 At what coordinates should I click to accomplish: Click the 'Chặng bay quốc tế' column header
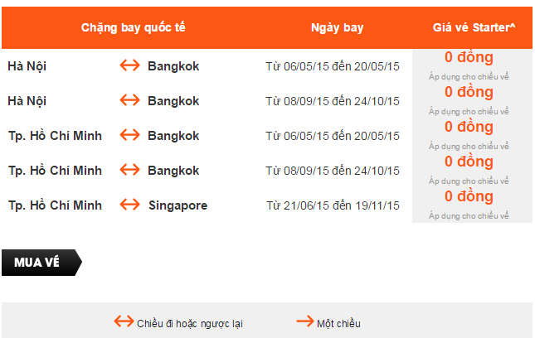point(133,27)
